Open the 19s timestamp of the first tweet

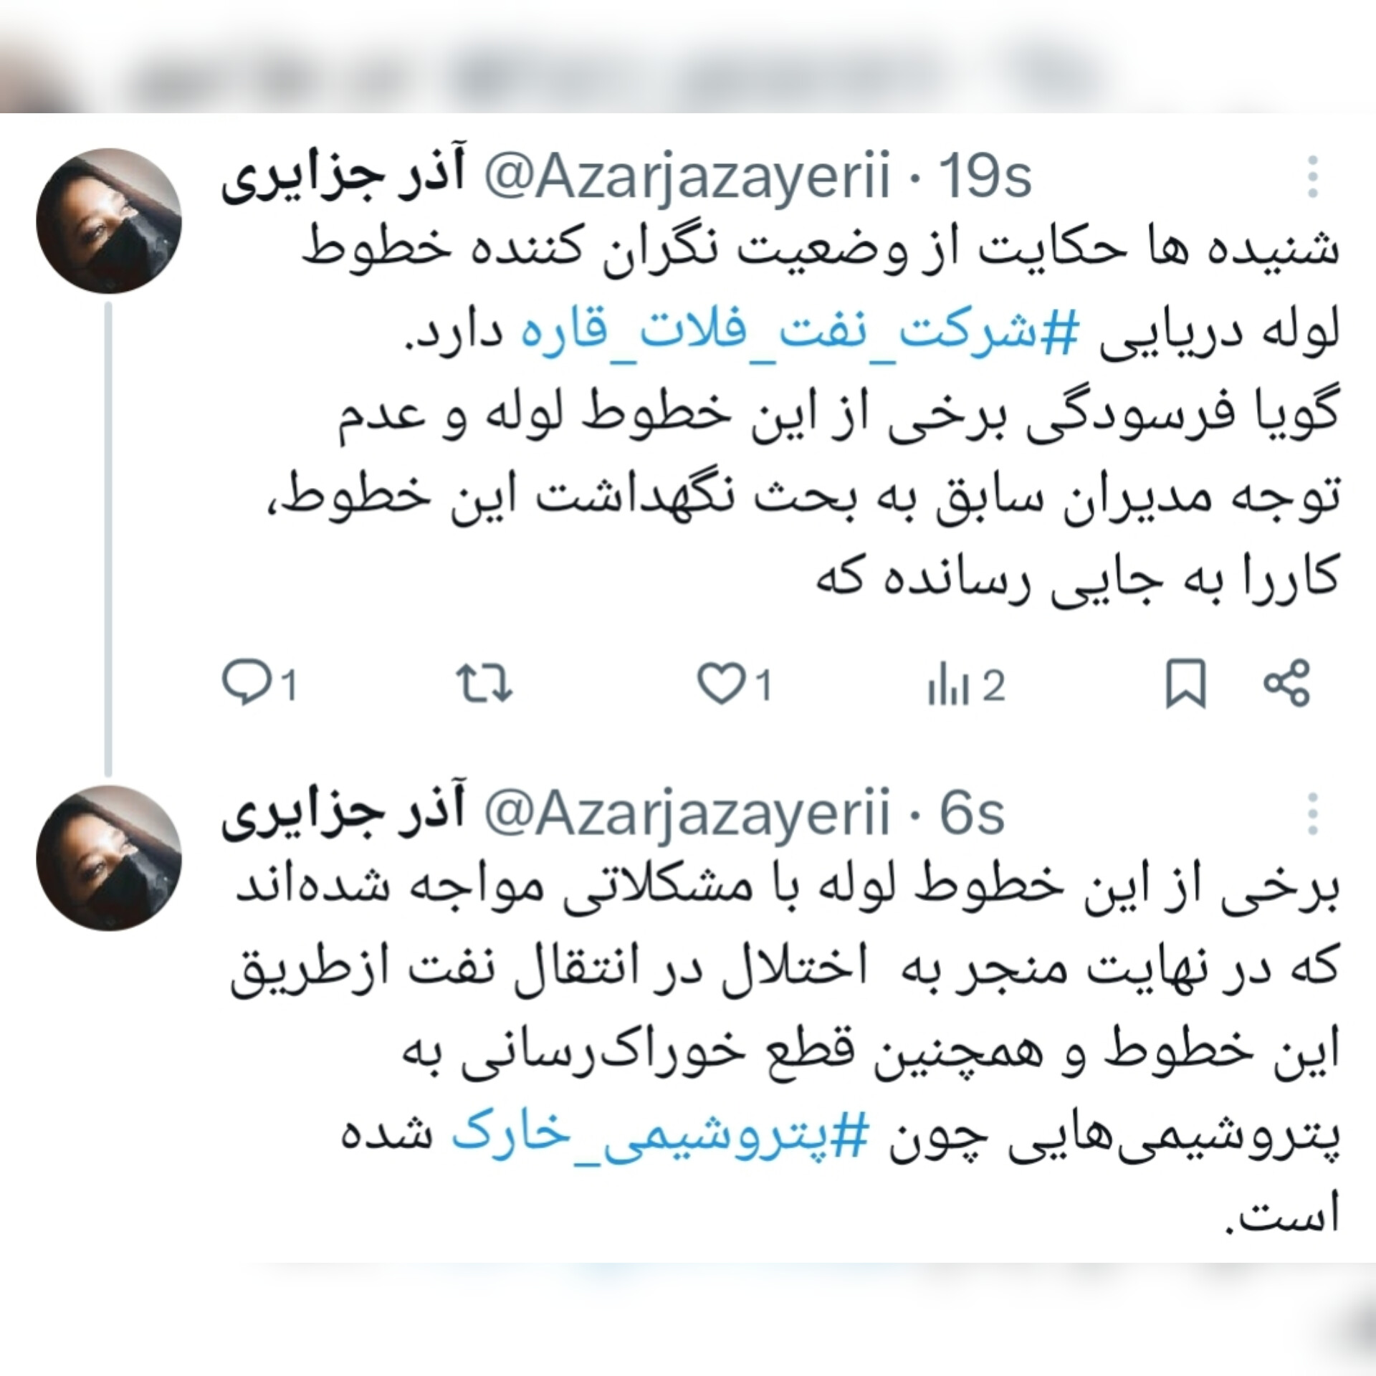click(x=985, y=176)
